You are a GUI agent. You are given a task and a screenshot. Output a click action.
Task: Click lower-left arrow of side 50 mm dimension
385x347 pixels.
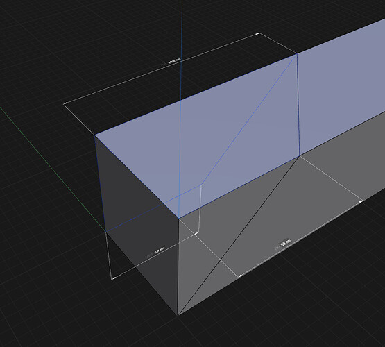(x=113, y=278)
